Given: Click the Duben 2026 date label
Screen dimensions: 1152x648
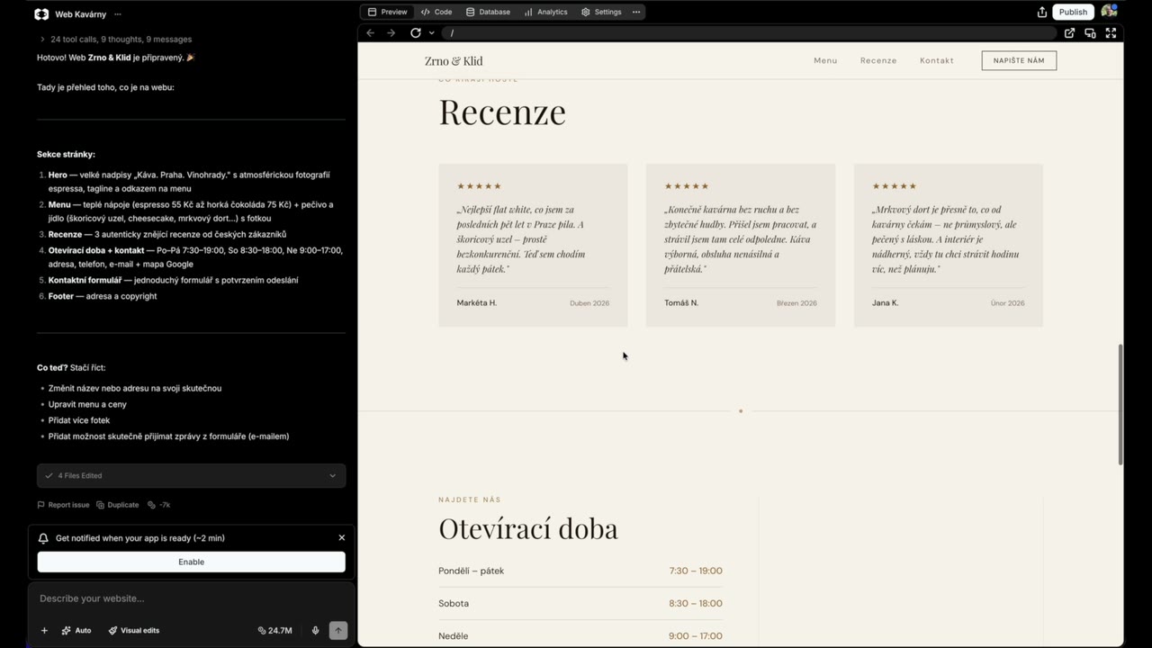Looking at the screenshot, I should coord(589,303).
